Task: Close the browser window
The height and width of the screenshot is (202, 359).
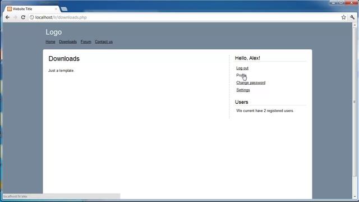Action: point(352,3)
